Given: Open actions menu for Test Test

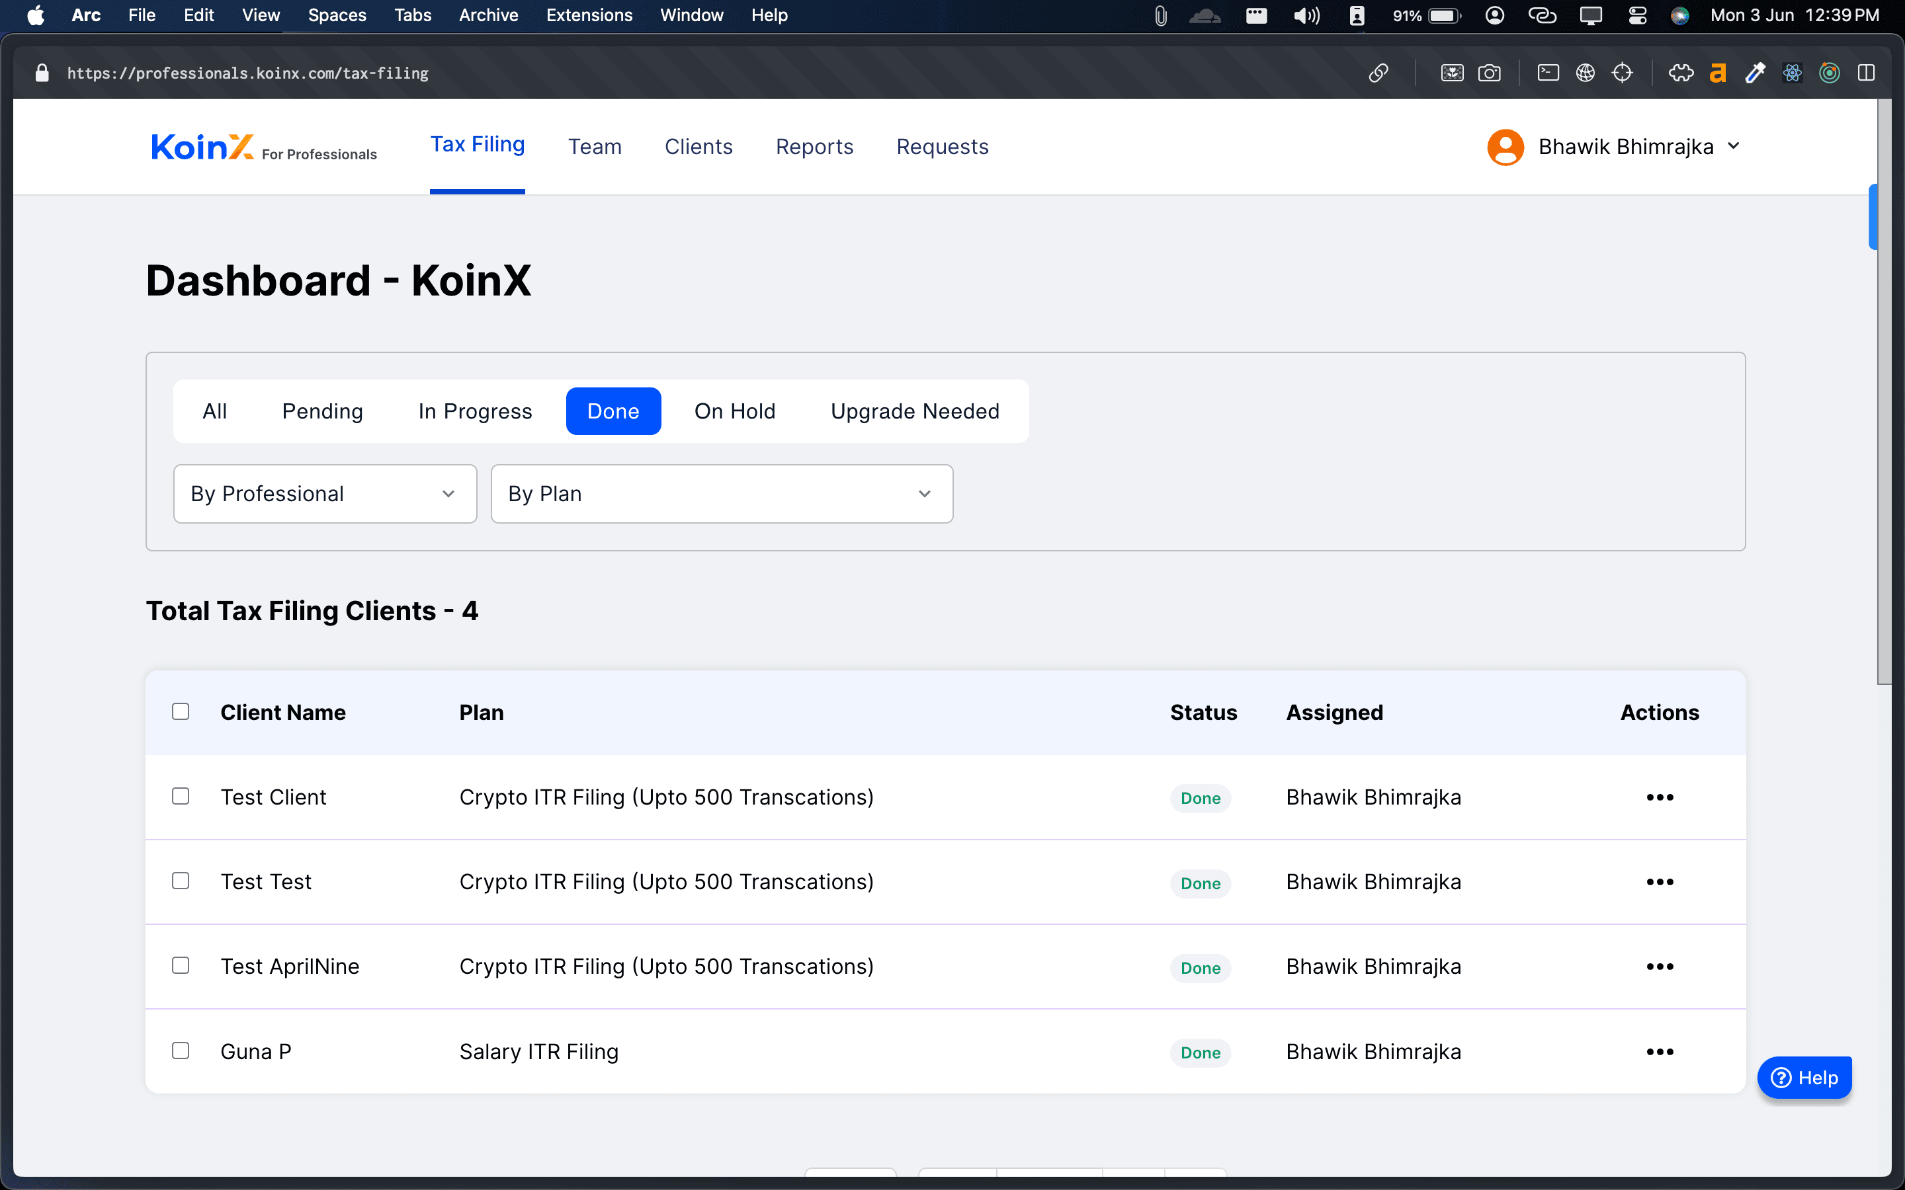Looking at the screenshot, I should click(x=1660, y=881).
